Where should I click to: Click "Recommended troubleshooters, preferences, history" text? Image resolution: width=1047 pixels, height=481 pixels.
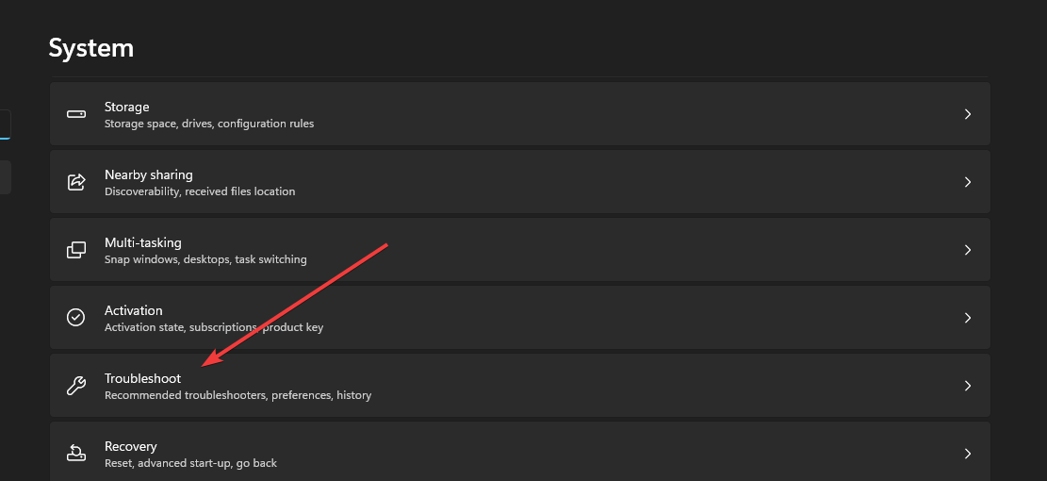(237, 395)
